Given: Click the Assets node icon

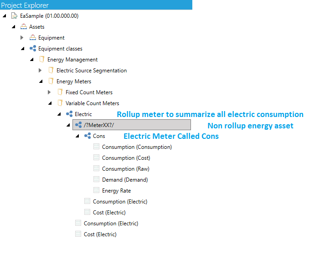Looking at the screenshot, I should (x=23, y=26).
